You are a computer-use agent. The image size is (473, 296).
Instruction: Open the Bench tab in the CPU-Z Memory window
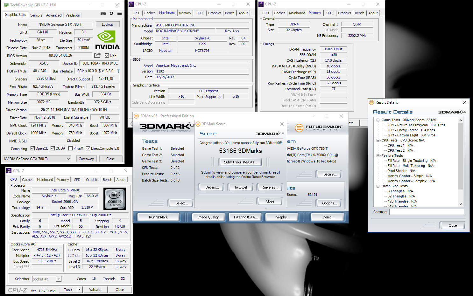click(359, 13)
